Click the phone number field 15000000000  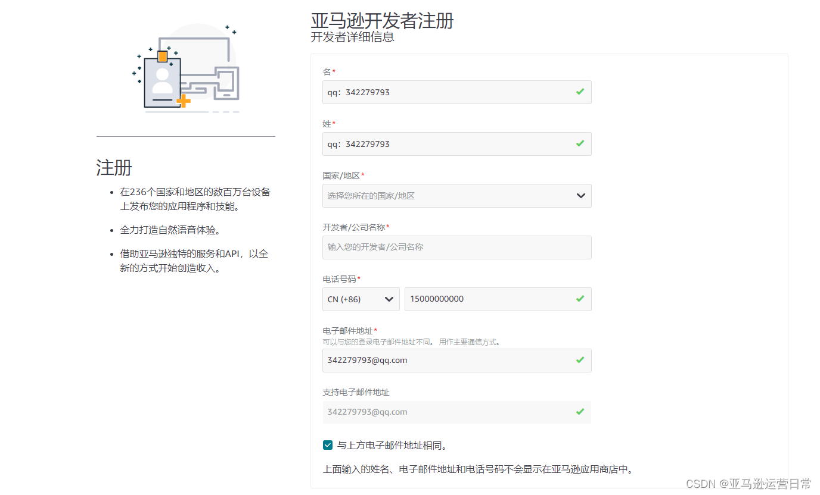click(498, 299)
